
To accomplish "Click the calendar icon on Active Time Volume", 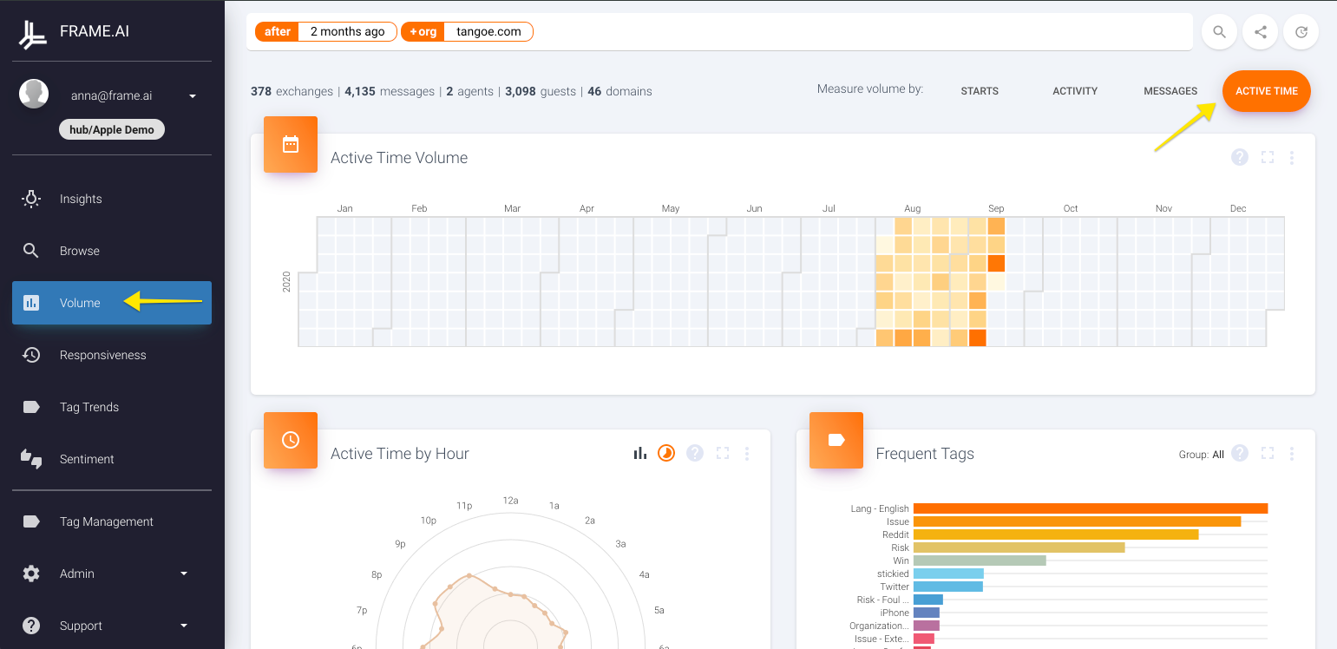I will point(291,144).
